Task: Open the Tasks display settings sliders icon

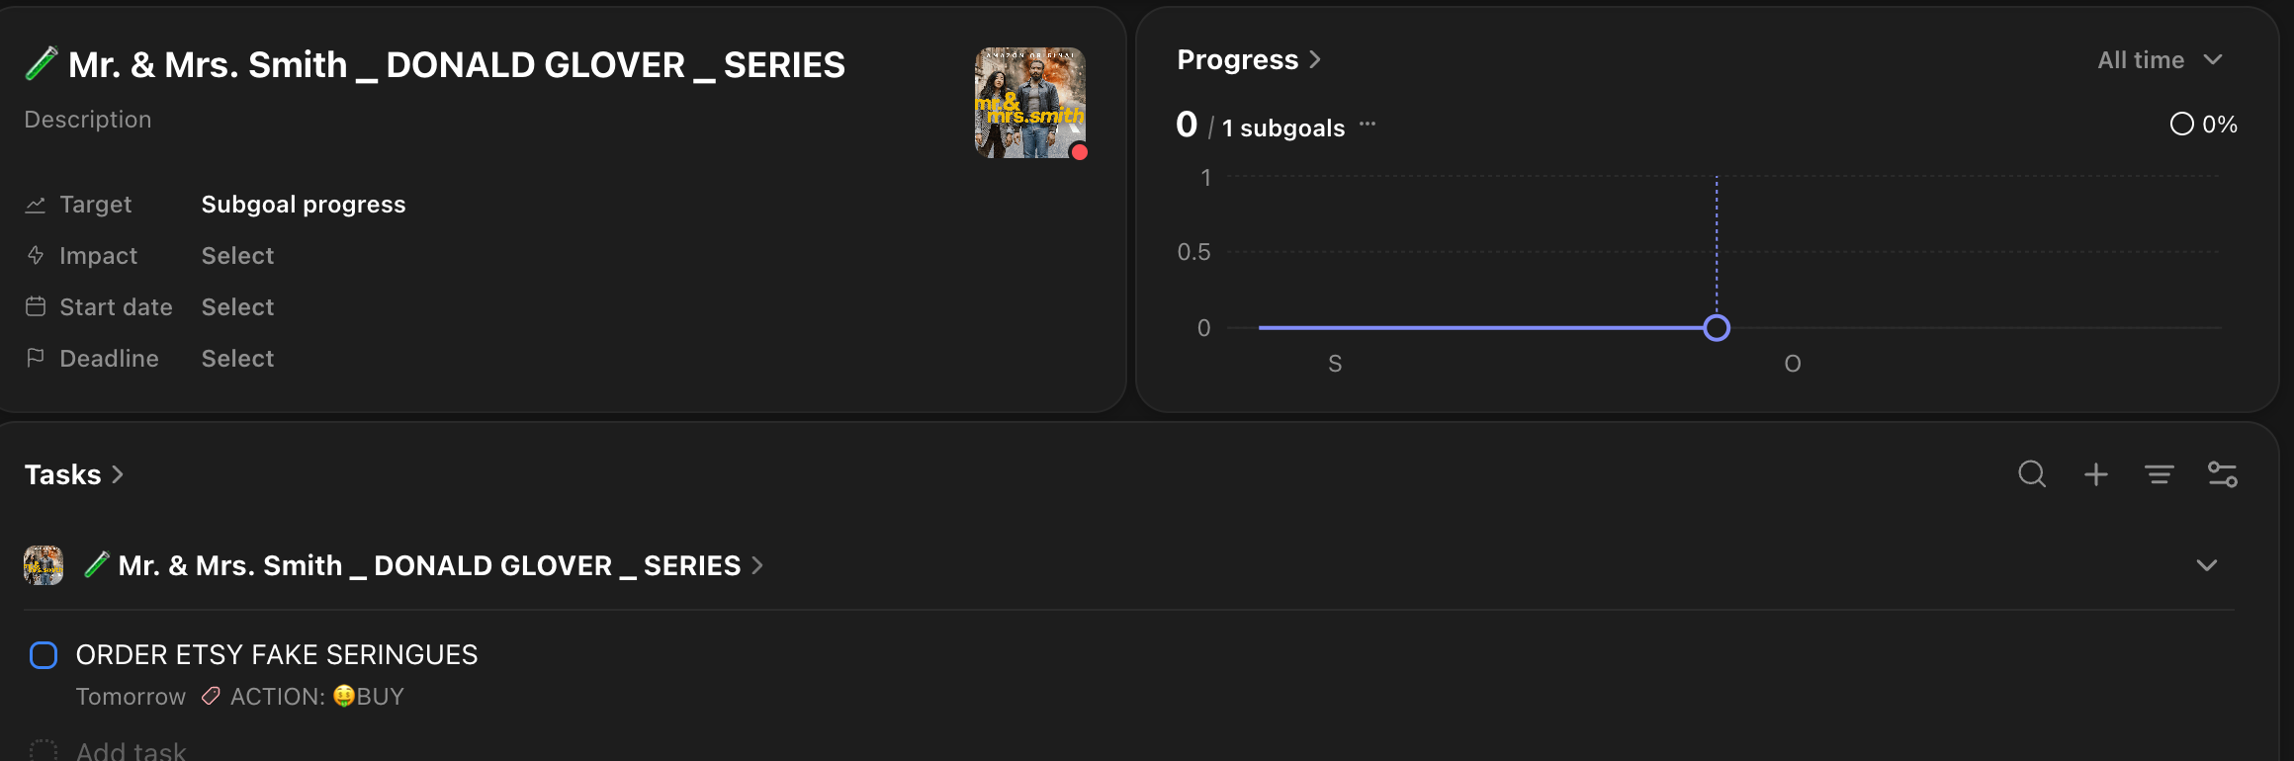Action: 2223,474
